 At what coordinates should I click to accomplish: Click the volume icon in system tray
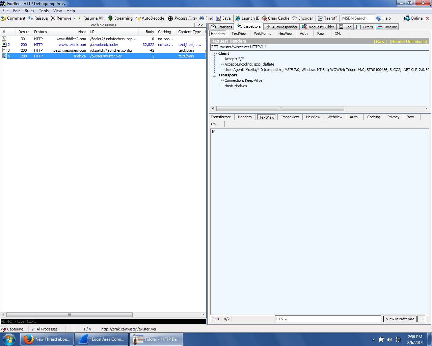389,340
